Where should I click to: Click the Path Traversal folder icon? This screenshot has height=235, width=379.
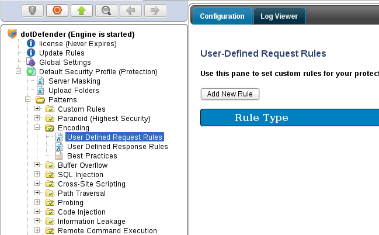50,193
